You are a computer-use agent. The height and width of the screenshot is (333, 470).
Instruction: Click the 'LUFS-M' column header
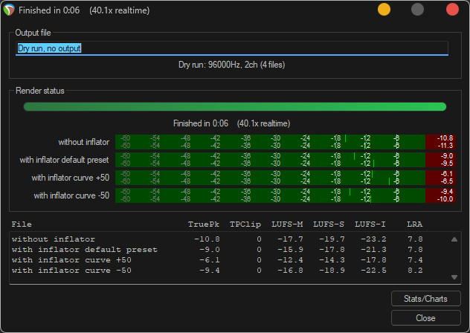287,224
